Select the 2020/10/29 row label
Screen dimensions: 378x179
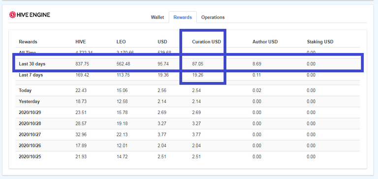point(30,113)
